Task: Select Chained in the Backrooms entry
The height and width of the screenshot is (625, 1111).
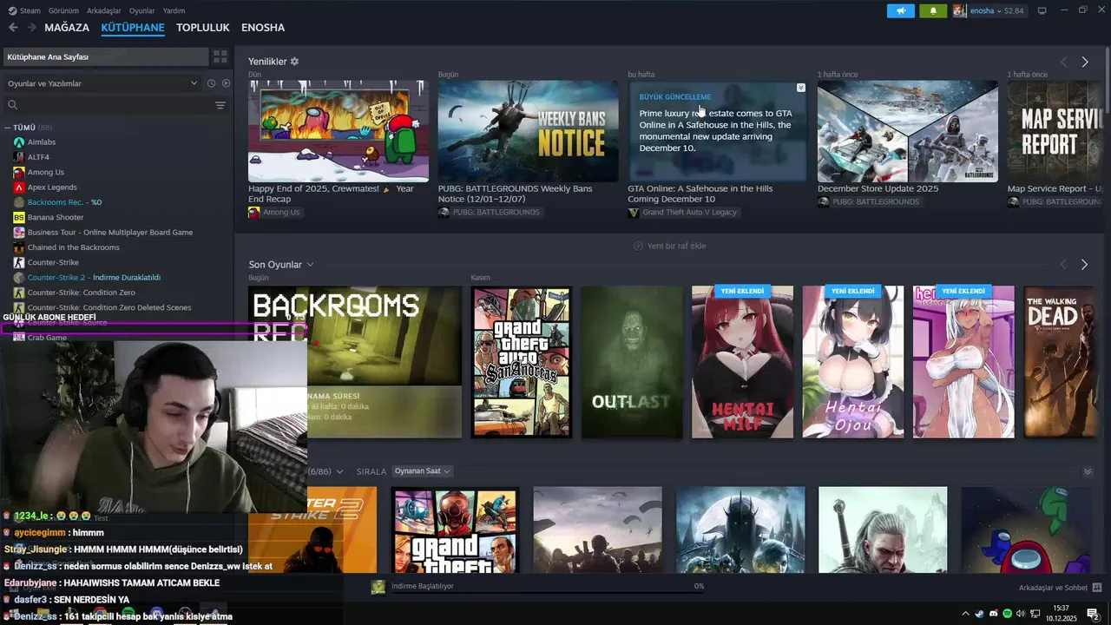Action: point(74,247)
